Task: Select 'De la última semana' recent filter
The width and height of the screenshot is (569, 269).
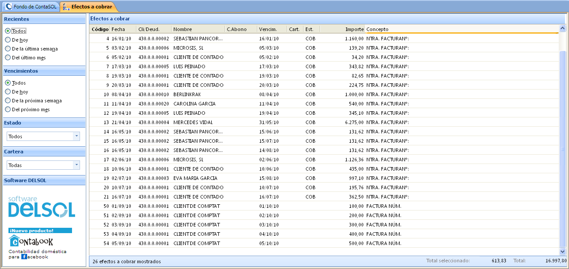Action: tap(8, 49)
